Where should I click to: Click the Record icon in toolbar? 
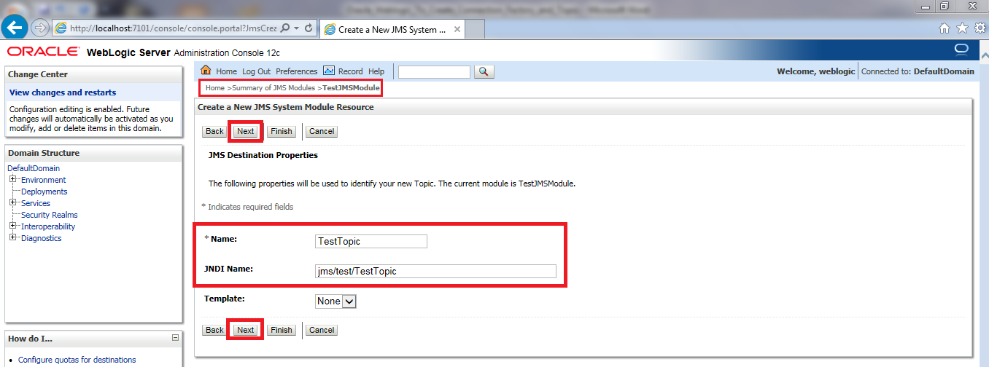(x=328, y=71)
